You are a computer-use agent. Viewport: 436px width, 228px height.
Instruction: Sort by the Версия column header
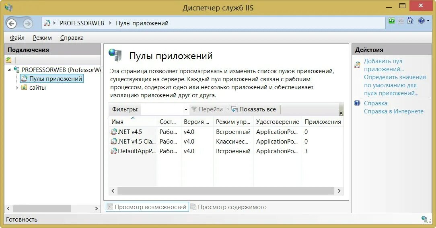(x=197, y=122)
